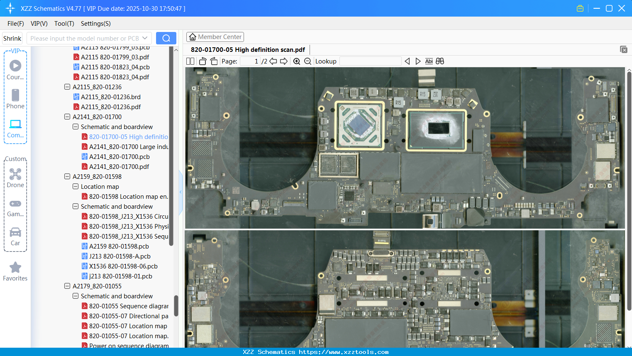Viewport: 632px width, 356px height.
Task: Click the binoculars search icon
Action: pyautogui.click(x=440, y=61)
